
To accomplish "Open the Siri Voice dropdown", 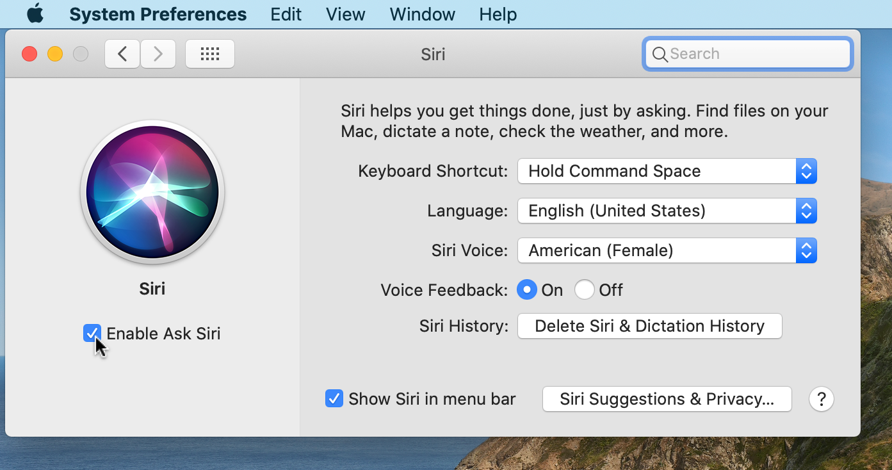I will 667,250.
